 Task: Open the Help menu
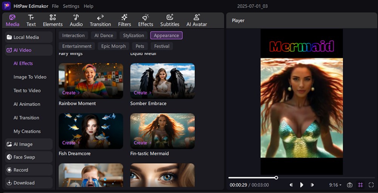[88, 6]
